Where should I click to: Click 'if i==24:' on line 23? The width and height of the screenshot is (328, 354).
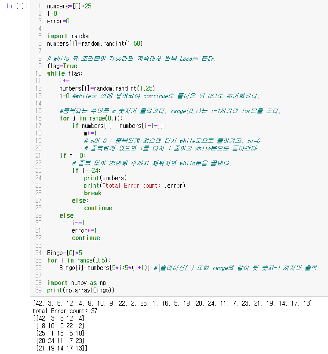pos(86,171)
